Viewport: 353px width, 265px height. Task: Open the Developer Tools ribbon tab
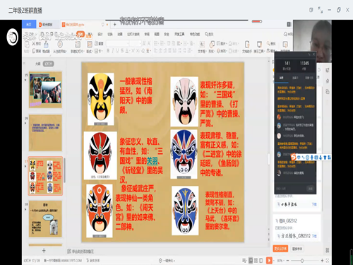point(179,34)
